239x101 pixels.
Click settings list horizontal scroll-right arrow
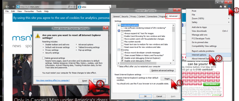(x=171, y=63)
